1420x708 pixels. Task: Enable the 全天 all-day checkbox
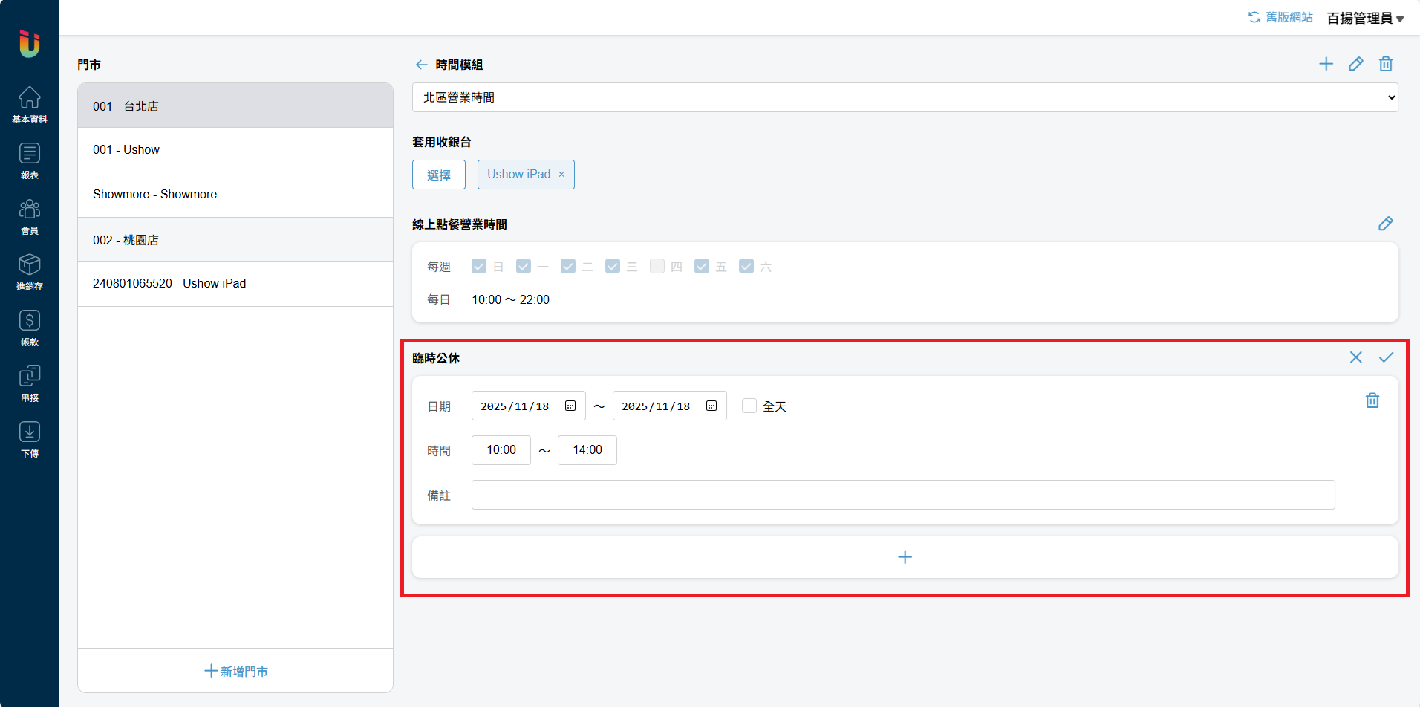point(749,406)
